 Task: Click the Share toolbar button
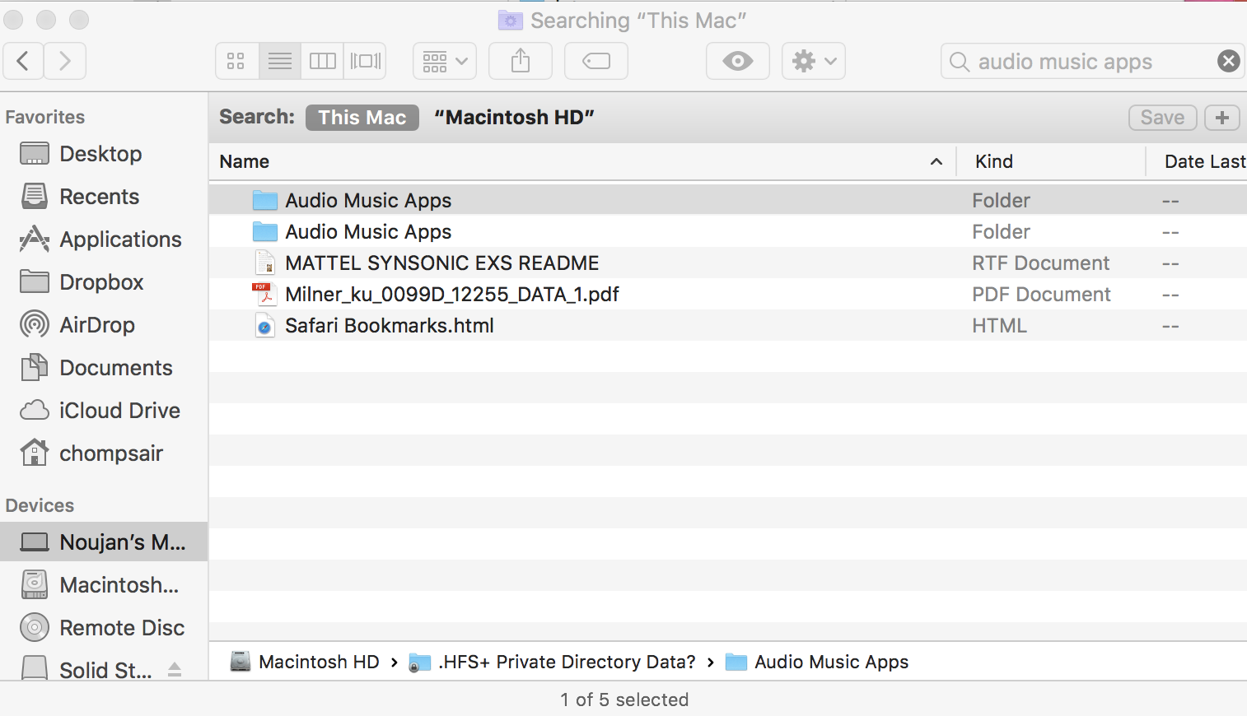pyautogui.click(x=521, y=61)
